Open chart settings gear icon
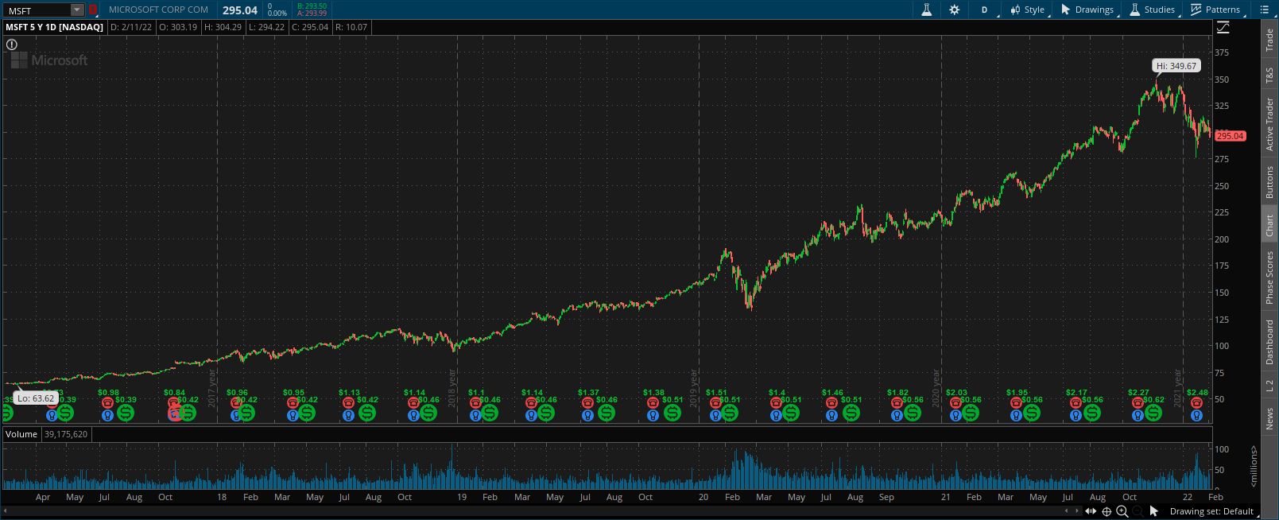 pyautogui.click(x=955, y=10)
